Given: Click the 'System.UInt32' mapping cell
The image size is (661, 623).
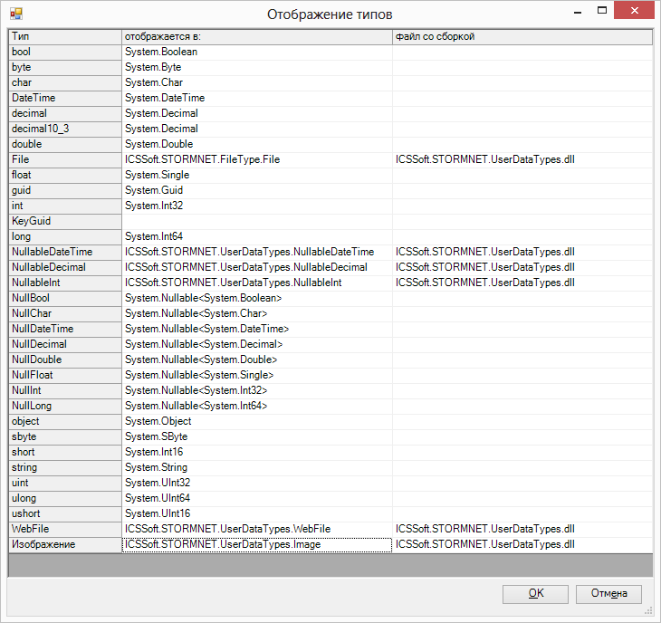Looking at the screenshot, I should pos(257,483).
